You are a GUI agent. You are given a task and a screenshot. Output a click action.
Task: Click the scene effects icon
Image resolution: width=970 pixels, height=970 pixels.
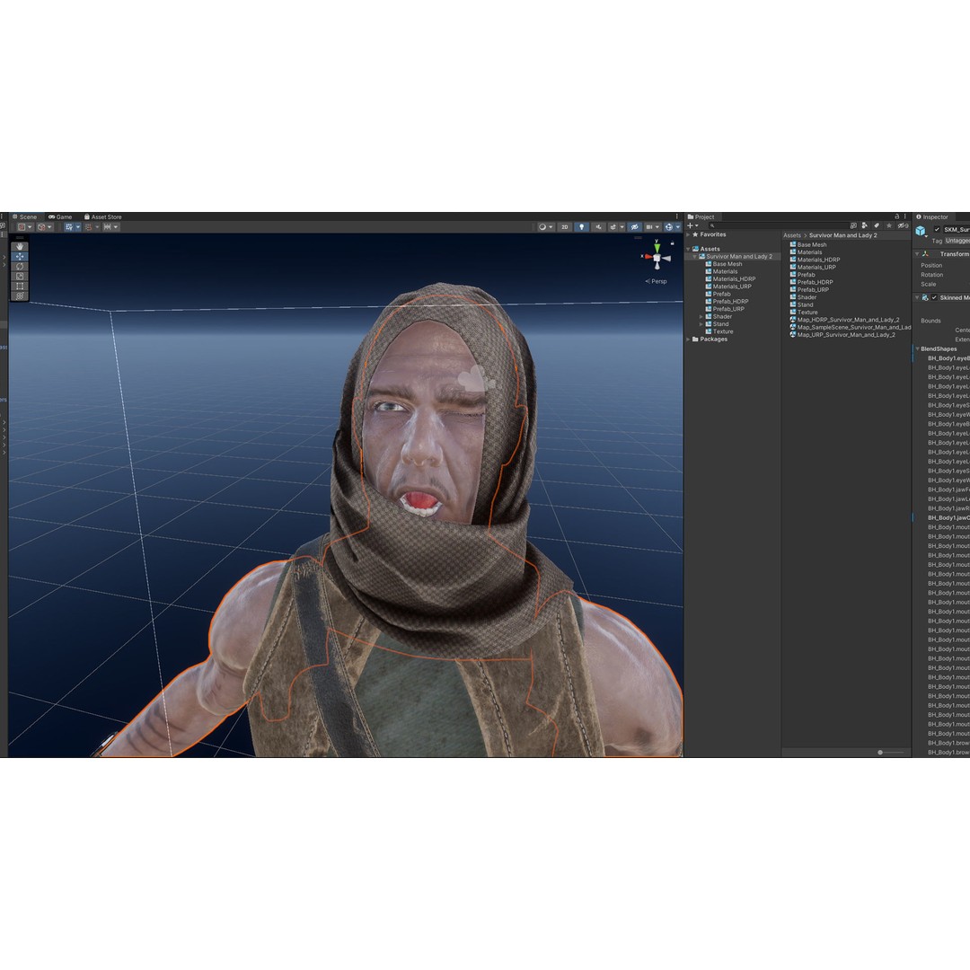[x=613, y=227]
